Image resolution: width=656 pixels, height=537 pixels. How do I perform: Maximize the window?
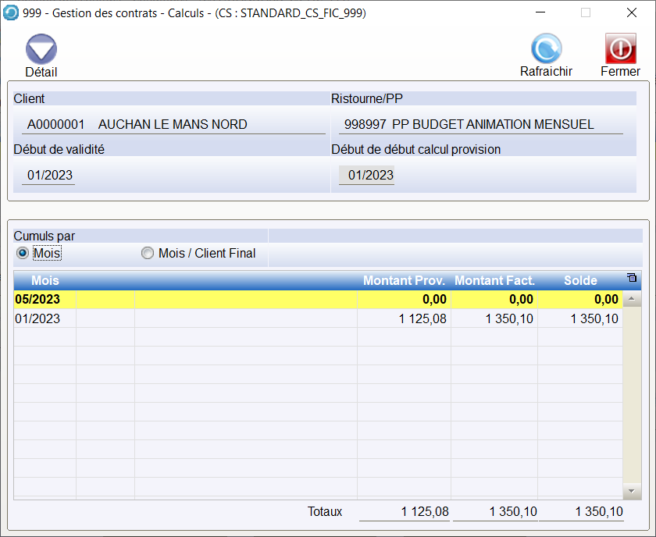pyautogui.click(x=585, y=12)
